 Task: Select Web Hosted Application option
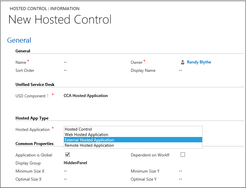tap(133, 135)
